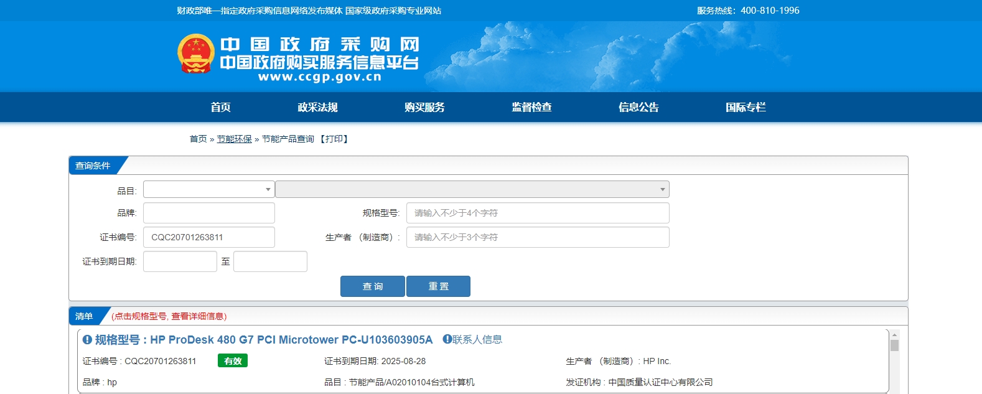Click the 首页 breadcrumb link
This screenshot has height=394, width=982.
tap(198, 139)
